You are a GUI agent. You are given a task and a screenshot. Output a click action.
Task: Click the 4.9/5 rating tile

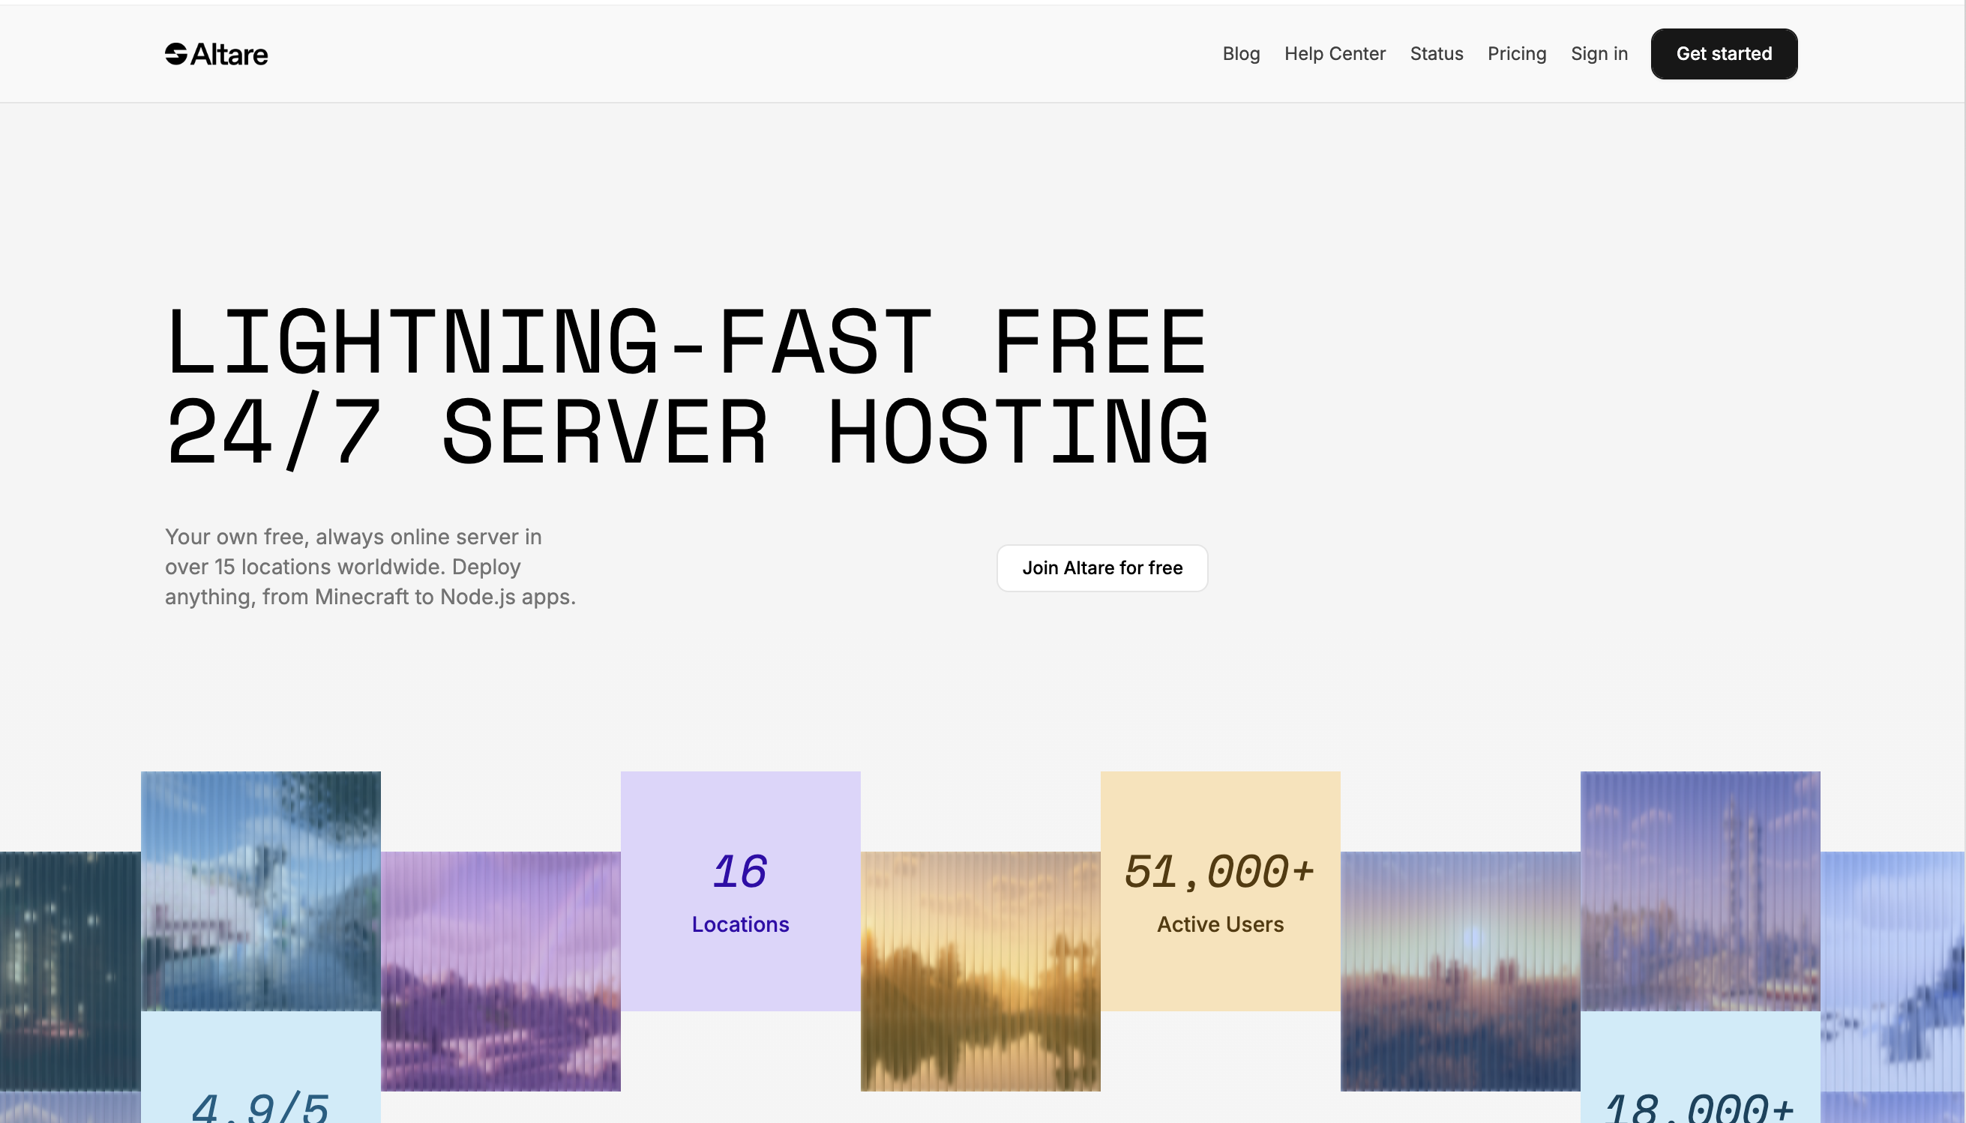(x=260, y=1080)
